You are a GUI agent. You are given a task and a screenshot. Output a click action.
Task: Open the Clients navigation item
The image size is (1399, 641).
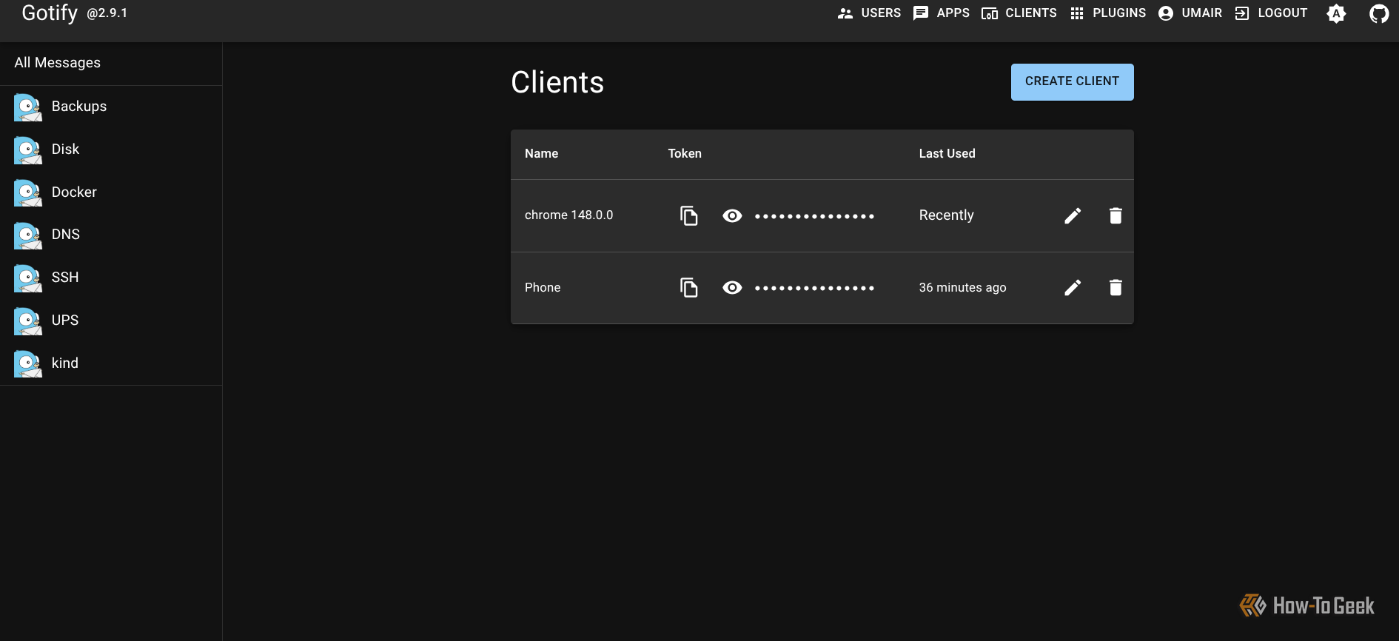coord(1019,13)
